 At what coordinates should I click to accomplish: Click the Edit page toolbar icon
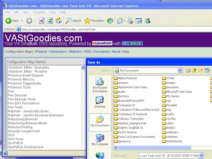coord(139,21)
